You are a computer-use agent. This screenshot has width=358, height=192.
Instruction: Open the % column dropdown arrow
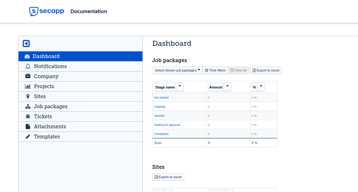pyautogui.click(x=261, y=87)
